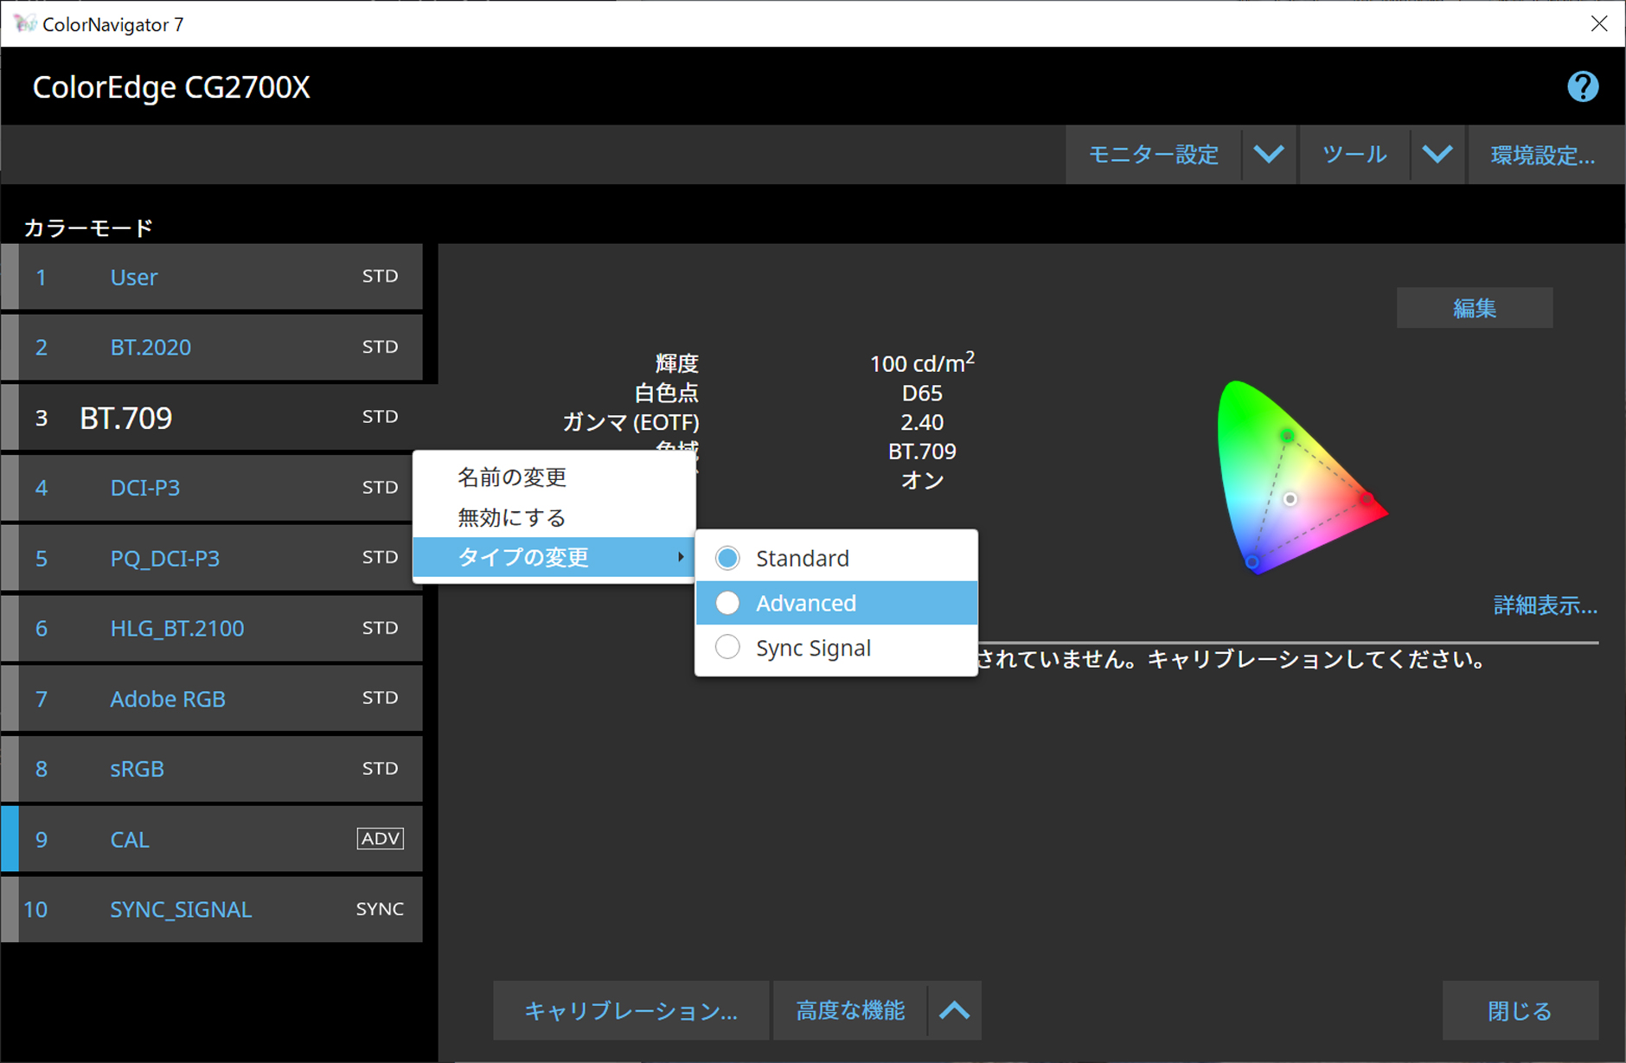Click the BT.709 gamut value text
Viewport: 1626px width, 1063px height.
pyautogui.click(x=922, y=451)
